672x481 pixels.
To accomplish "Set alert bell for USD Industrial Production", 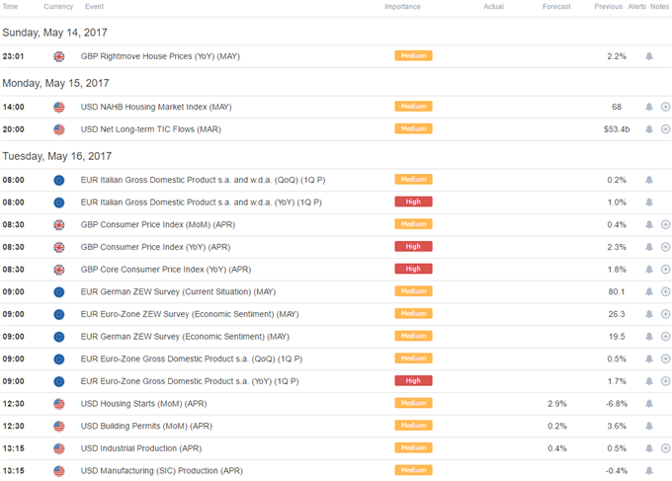I will coord(649,448).
